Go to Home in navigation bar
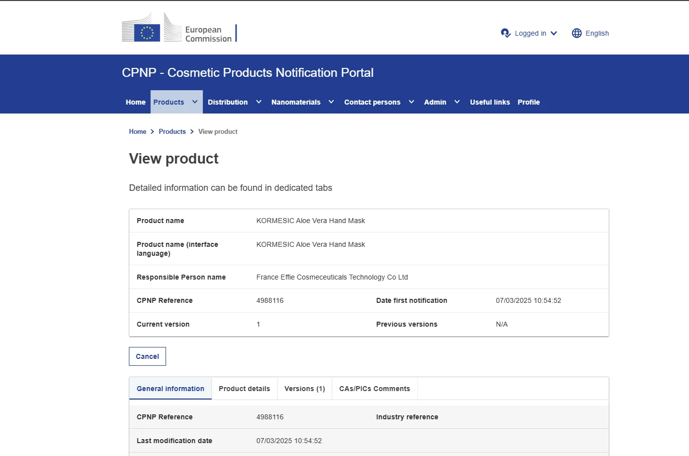 point(135,102)
